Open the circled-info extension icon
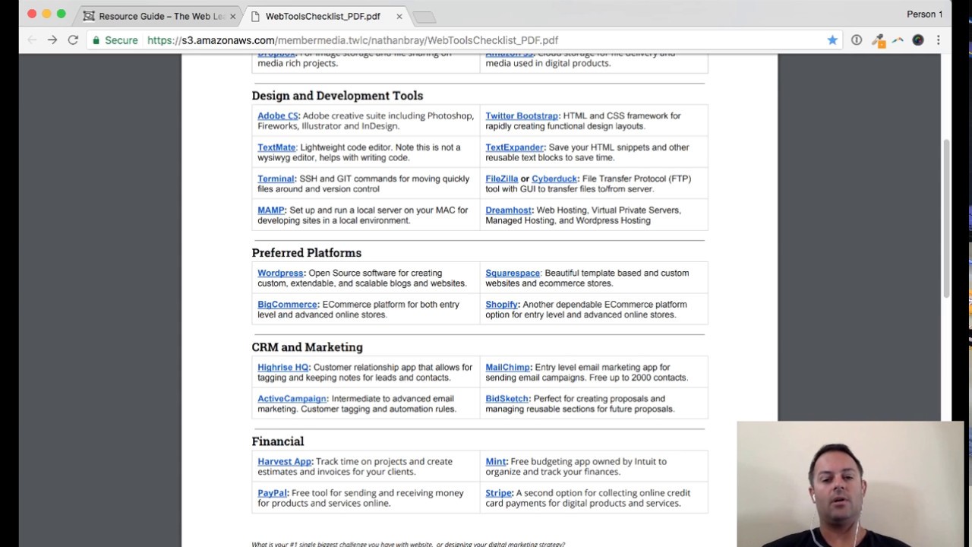This screenshot has width=972, height=547. tap(857, 40)
